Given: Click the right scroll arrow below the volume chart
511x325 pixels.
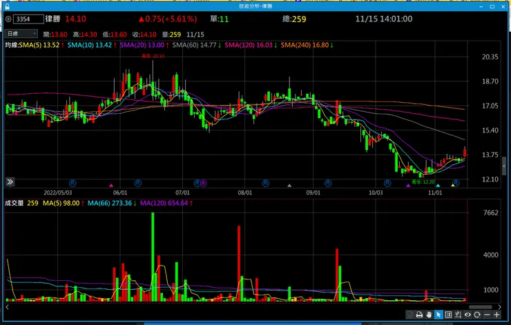Looking at the screenshot, I should (499, 307).
